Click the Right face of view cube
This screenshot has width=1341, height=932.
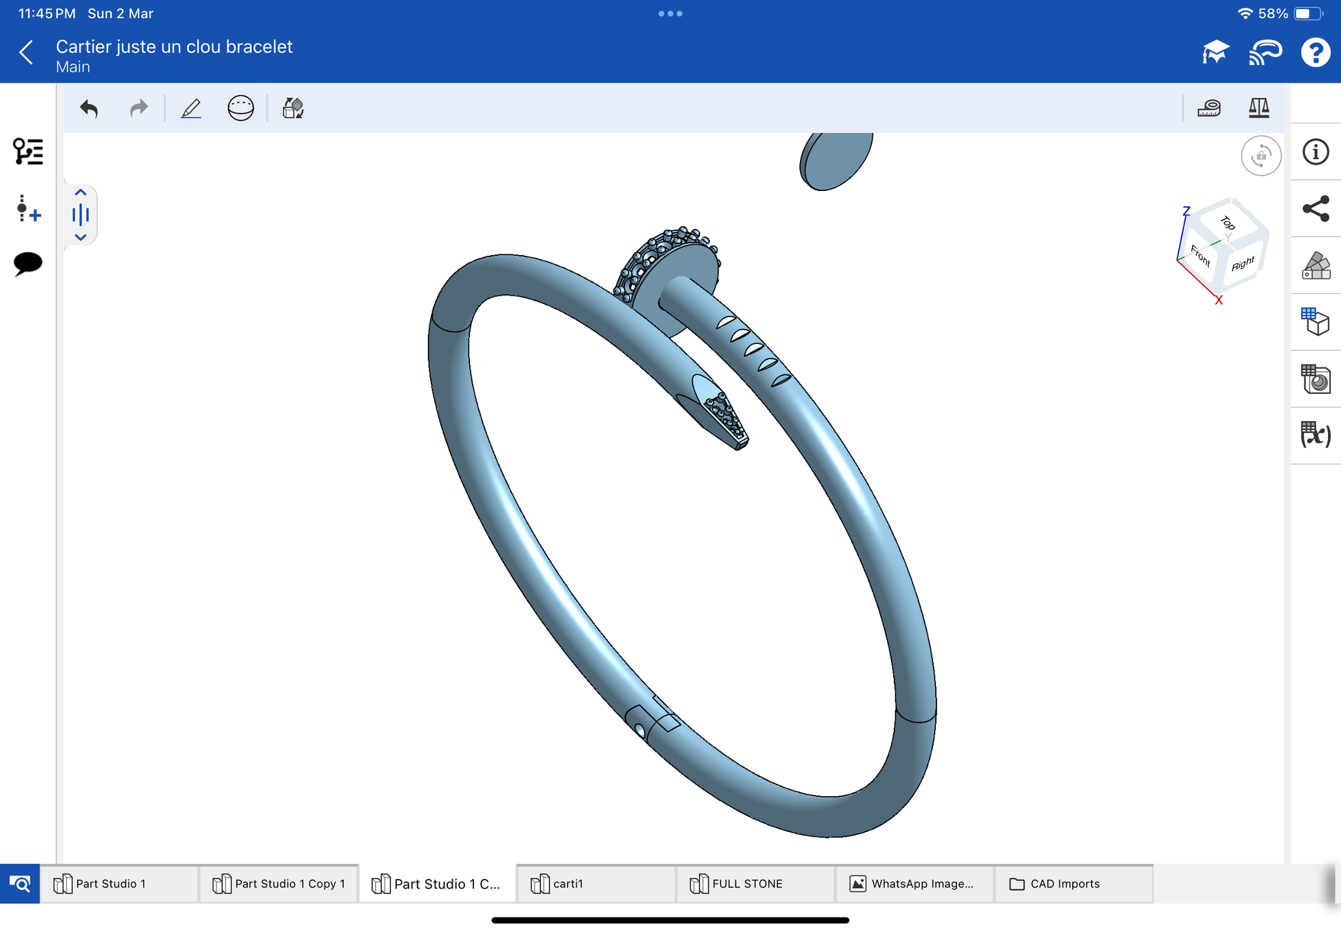coord(1242,265)
